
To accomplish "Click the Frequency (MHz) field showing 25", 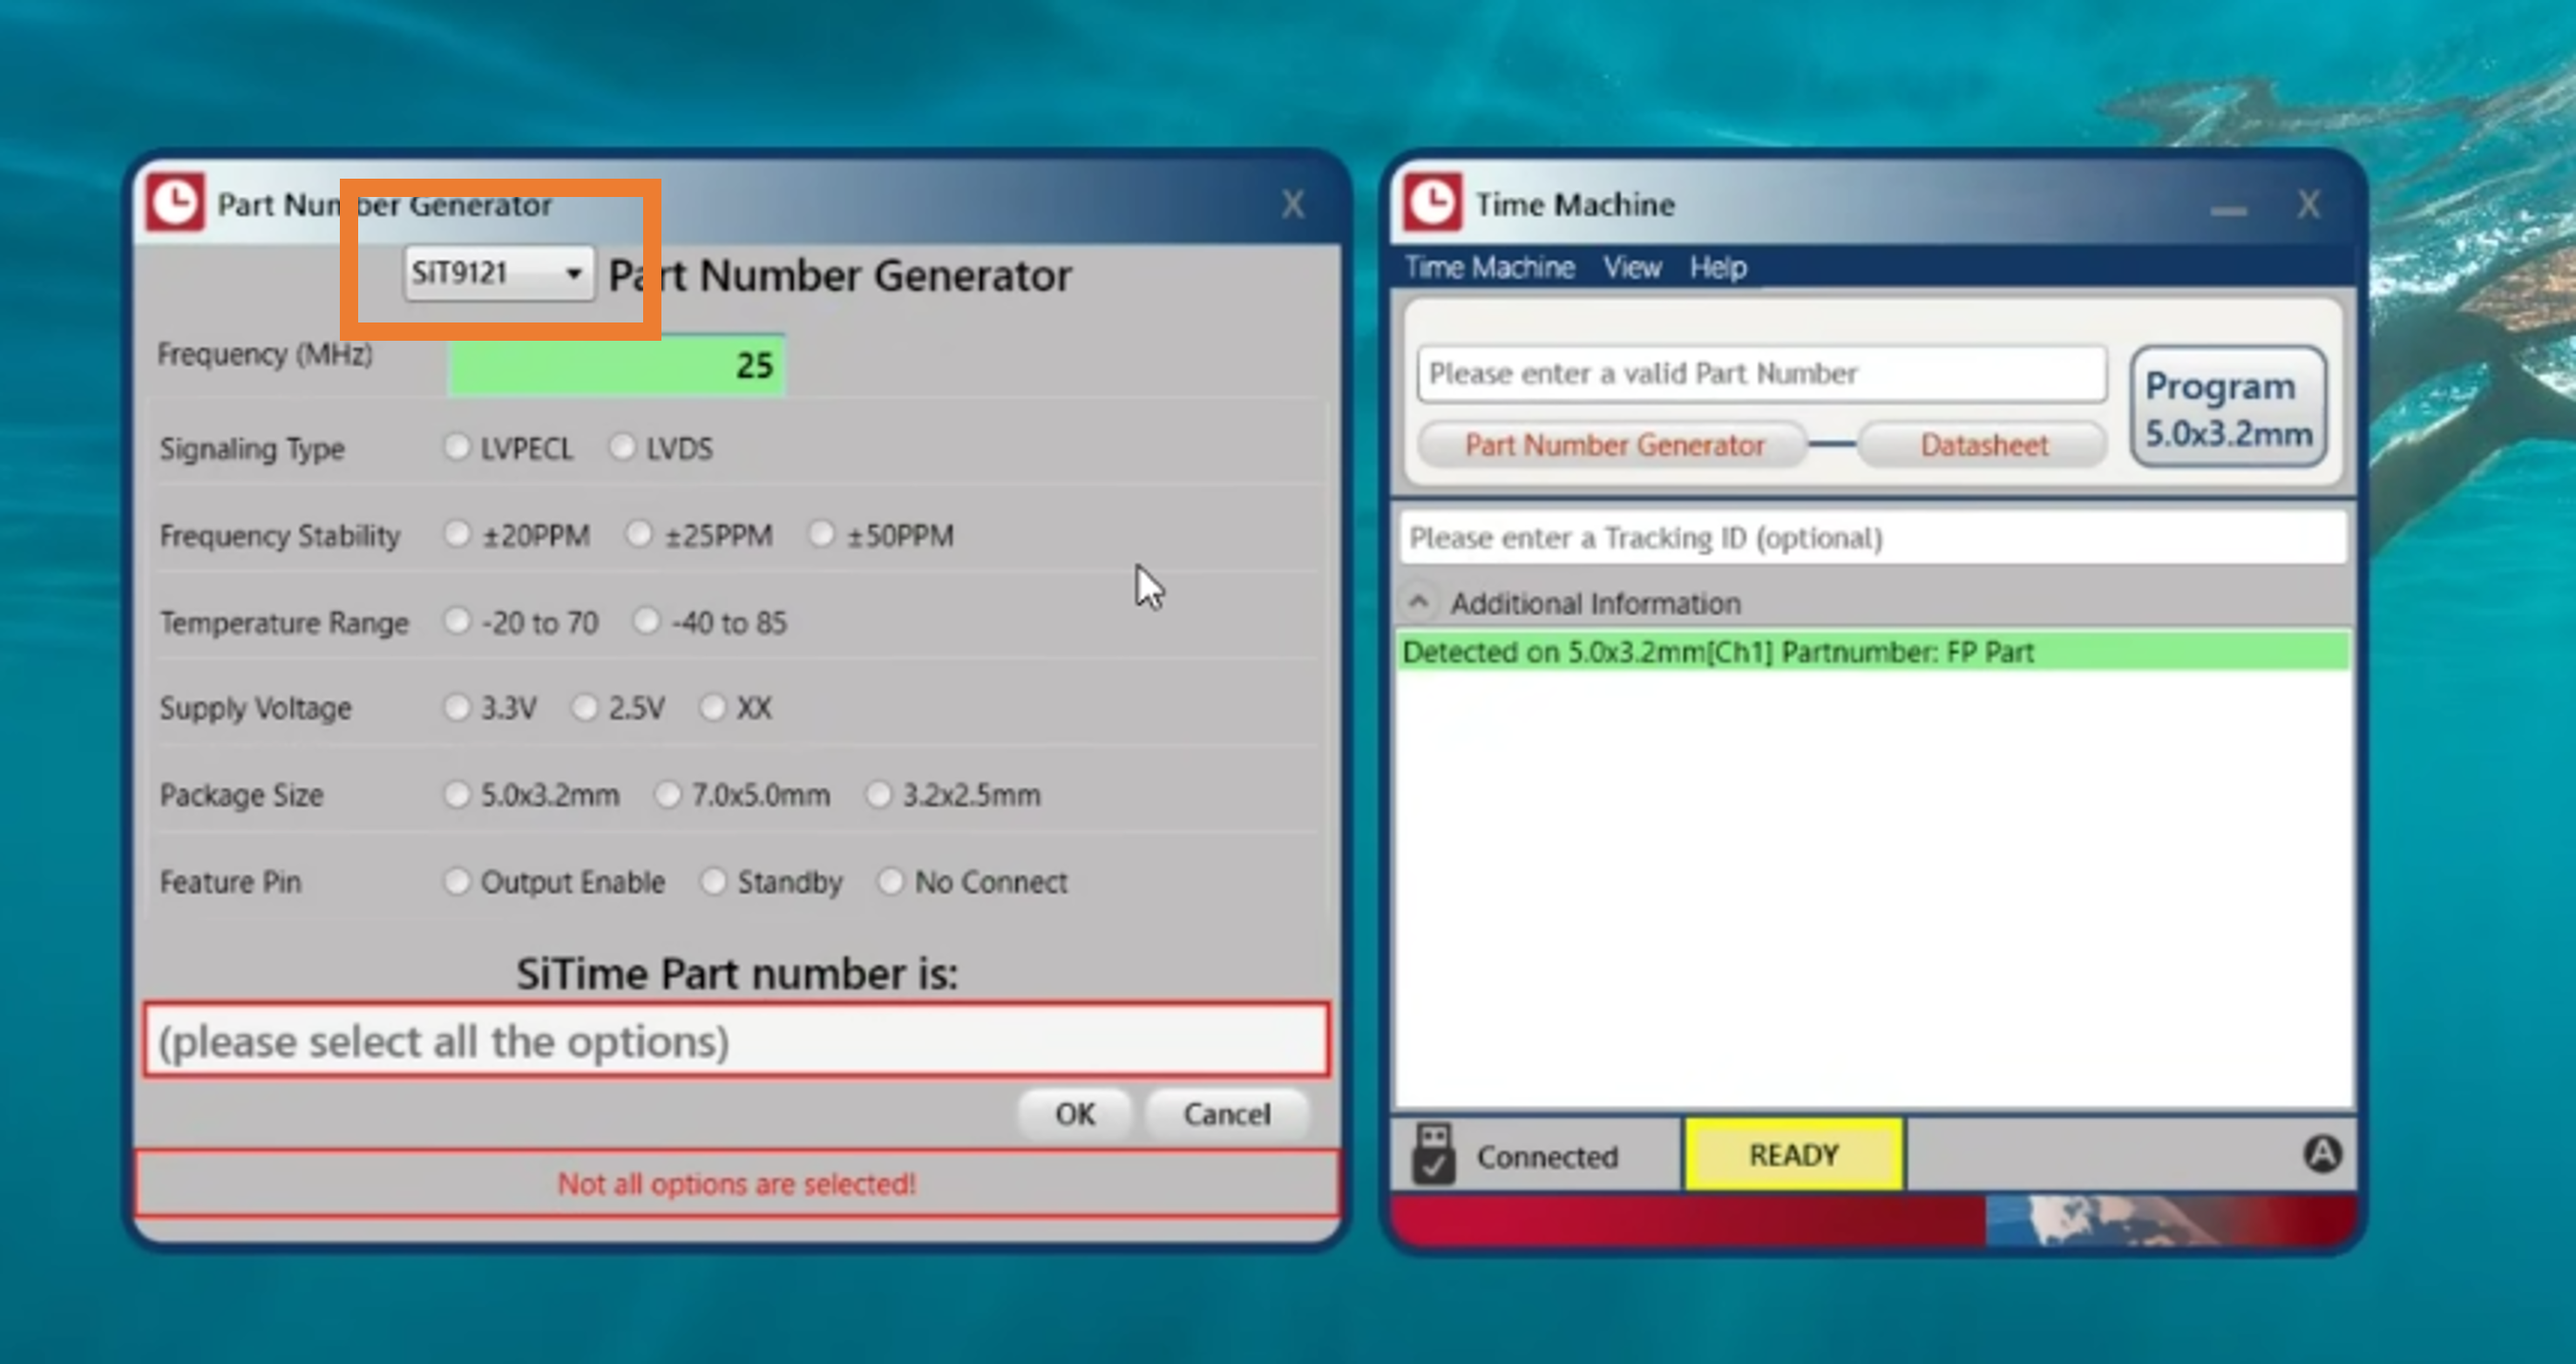I will (616, 365).
